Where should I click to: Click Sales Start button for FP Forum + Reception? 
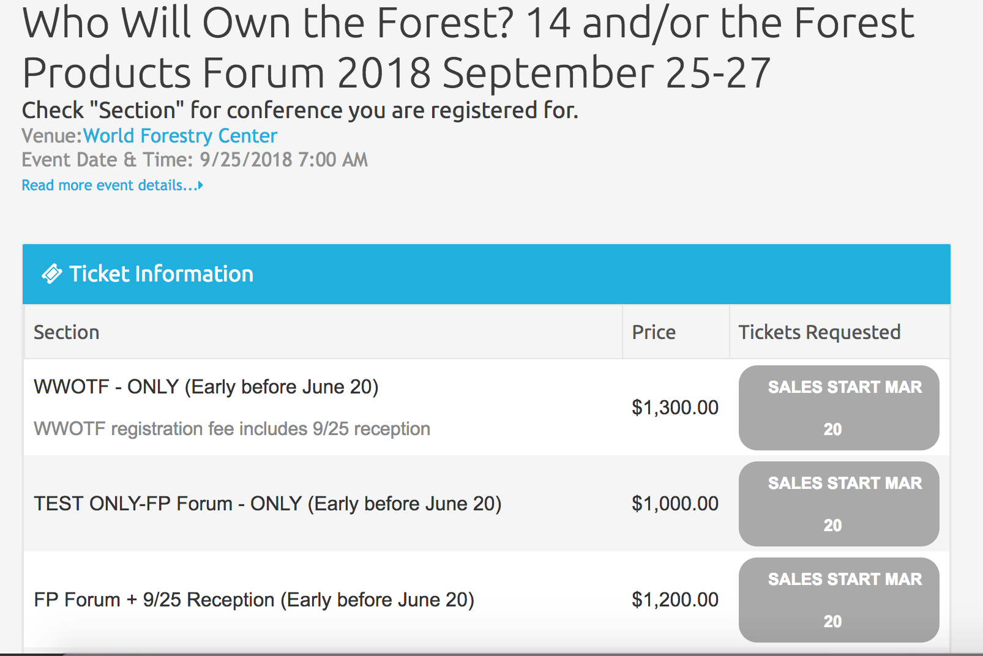(x=839, y=600)
